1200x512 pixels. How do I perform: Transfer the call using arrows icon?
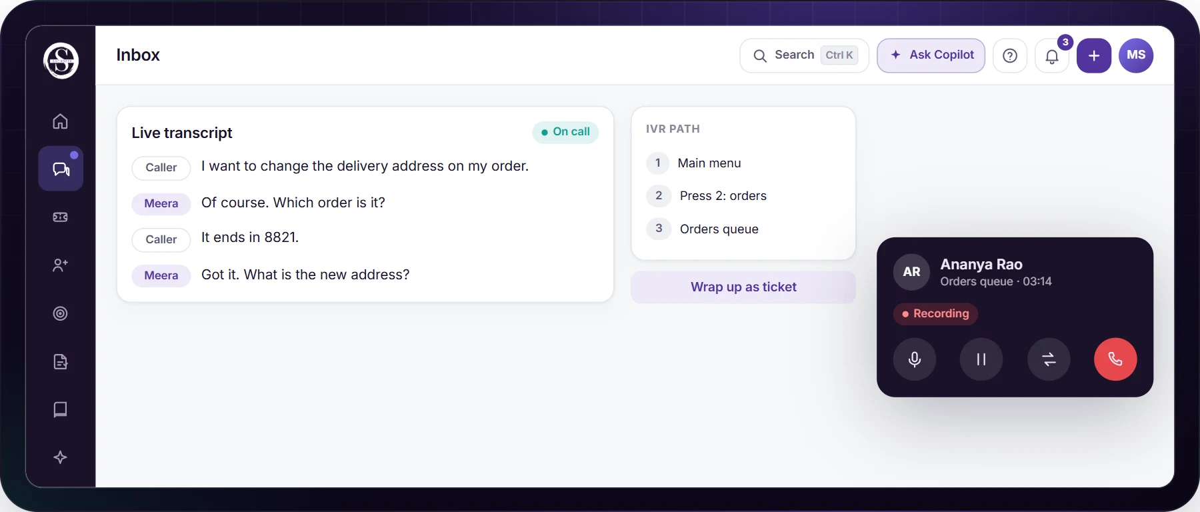(x=1049, y=359)
